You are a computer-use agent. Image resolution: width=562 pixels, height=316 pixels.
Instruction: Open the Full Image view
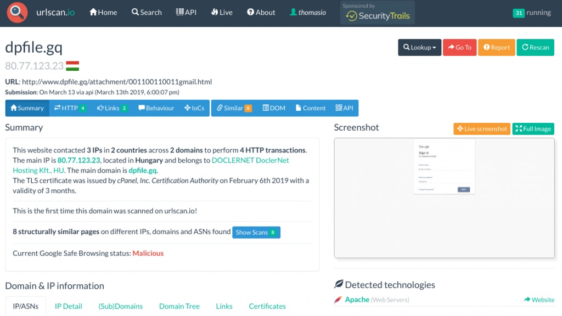point(533,128)
